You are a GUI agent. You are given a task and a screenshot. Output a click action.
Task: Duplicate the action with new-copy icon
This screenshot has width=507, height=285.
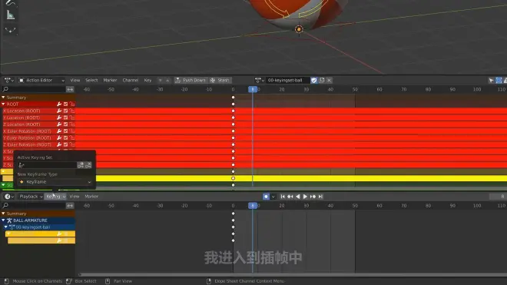pos(322,80)
